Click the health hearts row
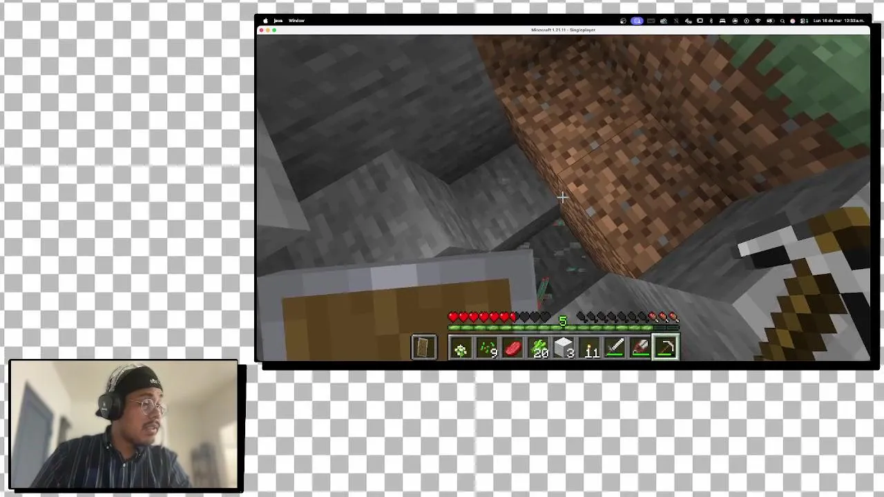This screenshot has height=497, width=884. [499, 318]
